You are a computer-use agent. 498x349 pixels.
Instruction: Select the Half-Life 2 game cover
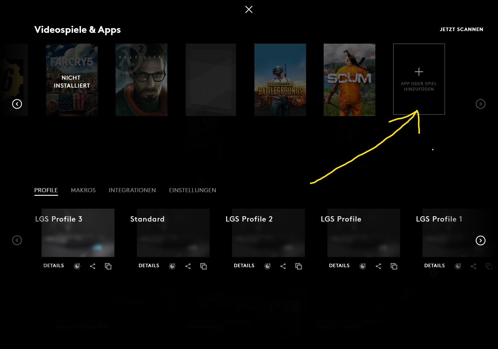tap(141, 80)
